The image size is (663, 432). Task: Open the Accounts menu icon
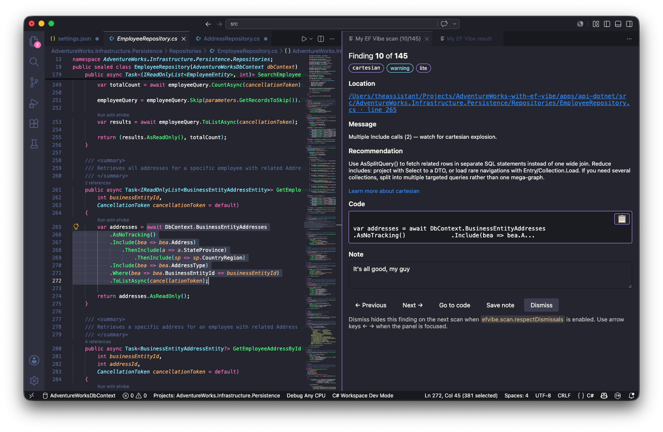click(x=34, y=360)
